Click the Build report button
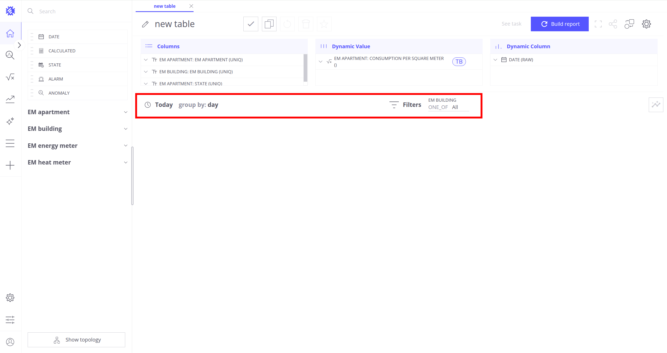Screen dimensions: 667x353 pos(560,24)
